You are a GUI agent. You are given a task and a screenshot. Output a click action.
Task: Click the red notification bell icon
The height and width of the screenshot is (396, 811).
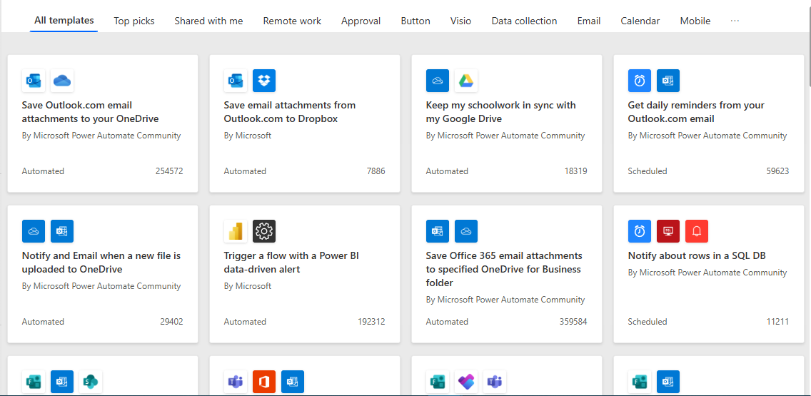697,231
